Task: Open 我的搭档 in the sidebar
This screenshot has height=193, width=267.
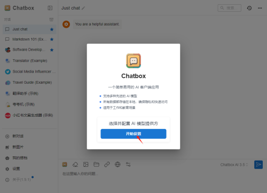Action: tap(29, 158)
